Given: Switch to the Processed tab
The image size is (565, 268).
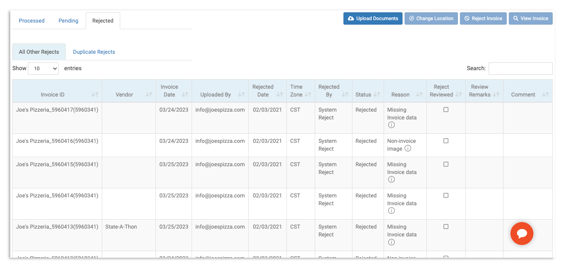Looking at the screenshot, I should [31, 21].
